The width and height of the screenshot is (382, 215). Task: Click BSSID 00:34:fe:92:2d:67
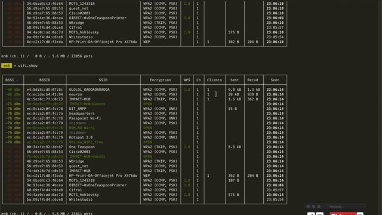(45, 147)
